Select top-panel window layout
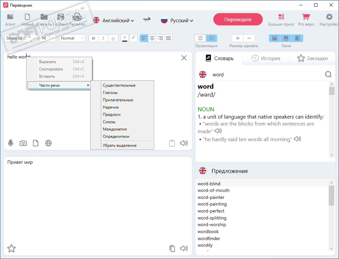 coord(275,38)
